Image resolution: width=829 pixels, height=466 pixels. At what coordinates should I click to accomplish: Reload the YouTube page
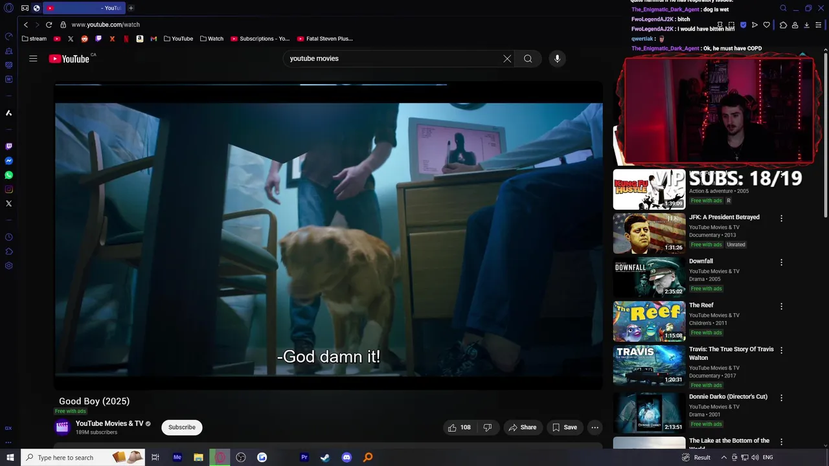49,25
